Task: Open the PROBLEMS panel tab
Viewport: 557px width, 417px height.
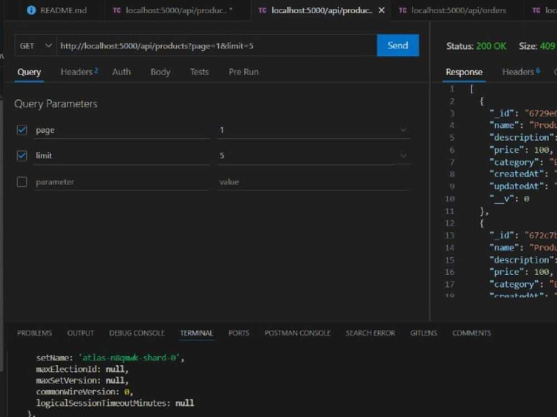Action: tap(35, 333)
